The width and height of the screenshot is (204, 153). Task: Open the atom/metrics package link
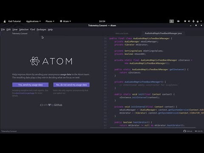coord(25,93)
